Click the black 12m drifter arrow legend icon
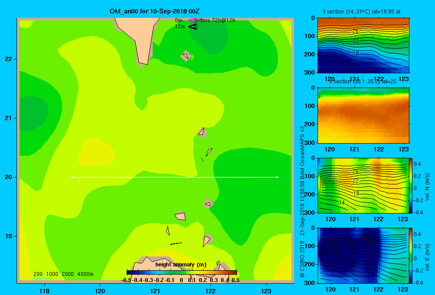The width and height of the screenshot is (435, 295). pyautogui.click(x=193, y=26)
